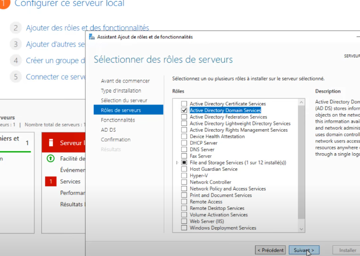Click the red Services alert badge
Viewport: 360px width, 256px height.
[x=51, y=182]
